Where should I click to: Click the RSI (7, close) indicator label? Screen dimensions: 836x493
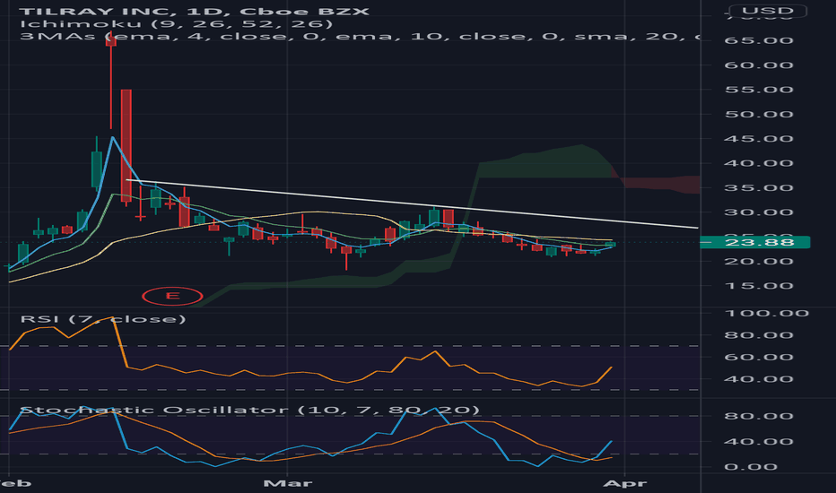click(x=103, y=319)
